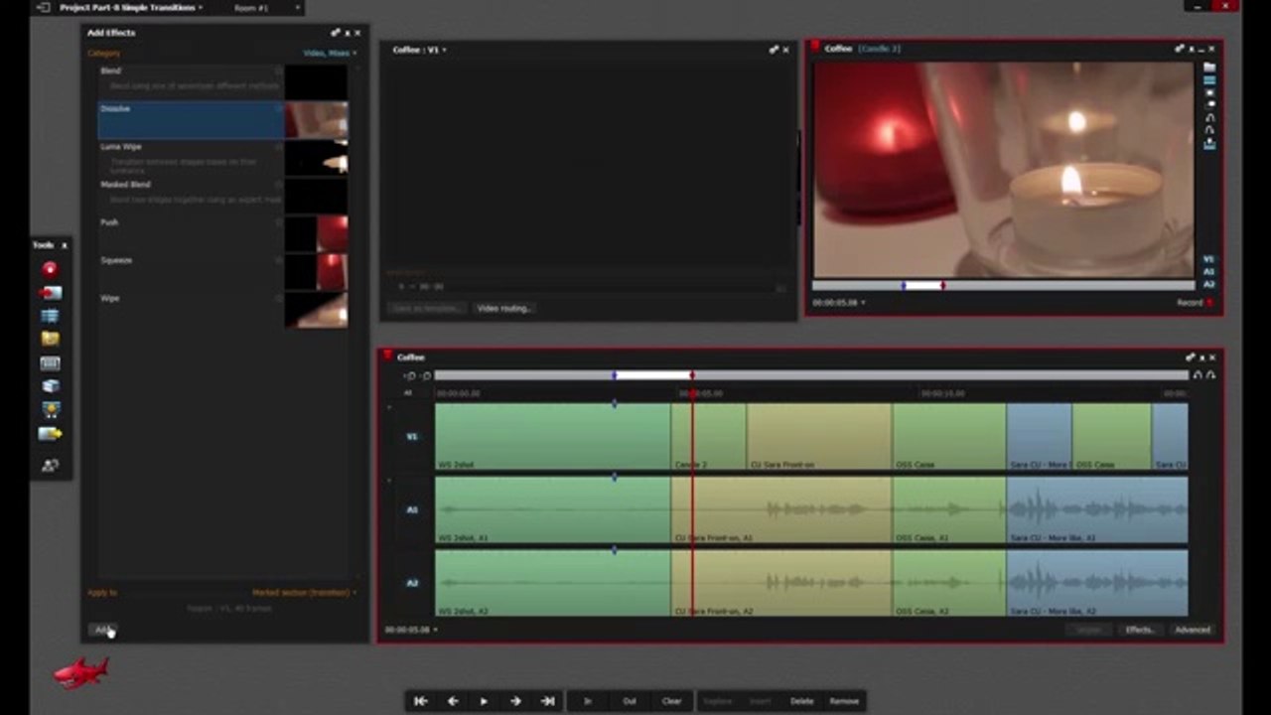Click the export icon at bottom of viewer icon column
Image resolution: width=1271 pixels, height=715 pixels.
click(x=1208, y=144)
